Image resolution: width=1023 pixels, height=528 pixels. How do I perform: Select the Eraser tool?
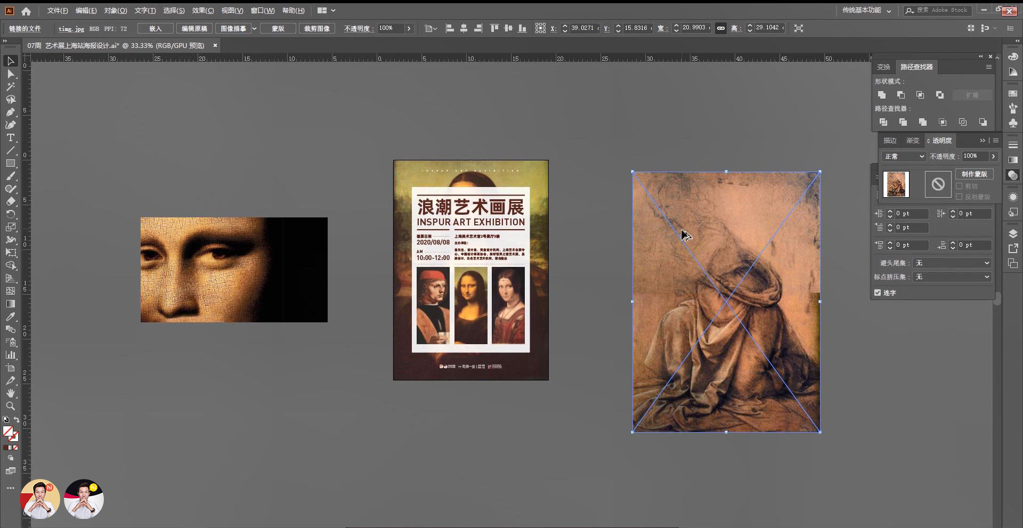[x=10, y=201]
